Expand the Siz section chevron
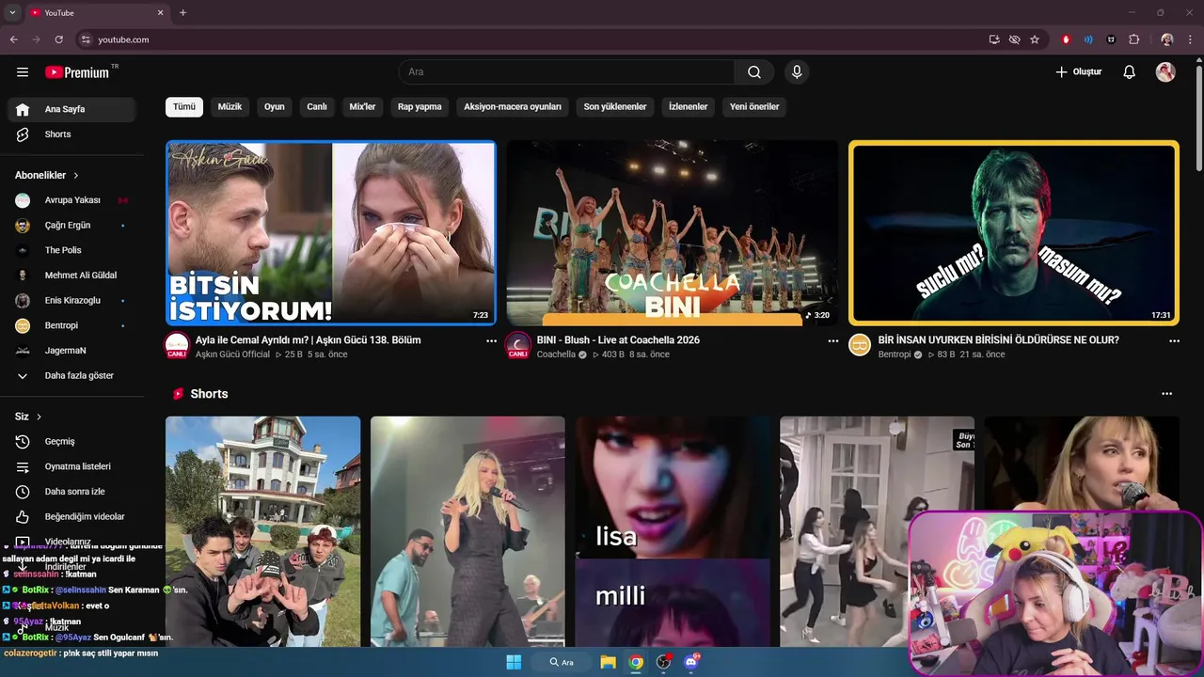Image resolution: width=1204 pixels, height=677 pixels. coord(39,417)
